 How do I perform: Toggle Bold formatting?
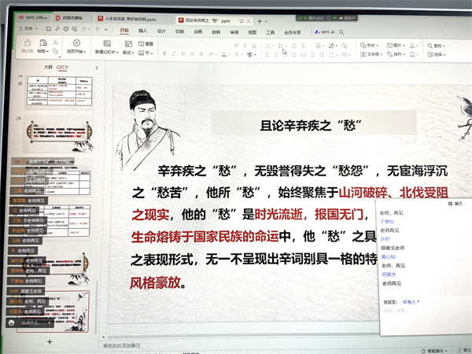click(164, 53)
